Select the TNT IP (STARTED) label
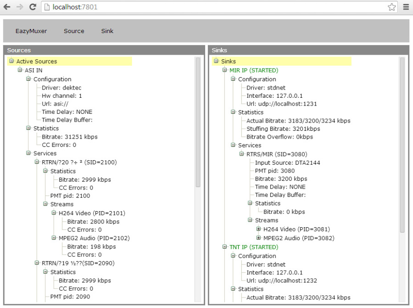This screenshot has height=308, width=413. pyautogui.click(x=254, y=247)
